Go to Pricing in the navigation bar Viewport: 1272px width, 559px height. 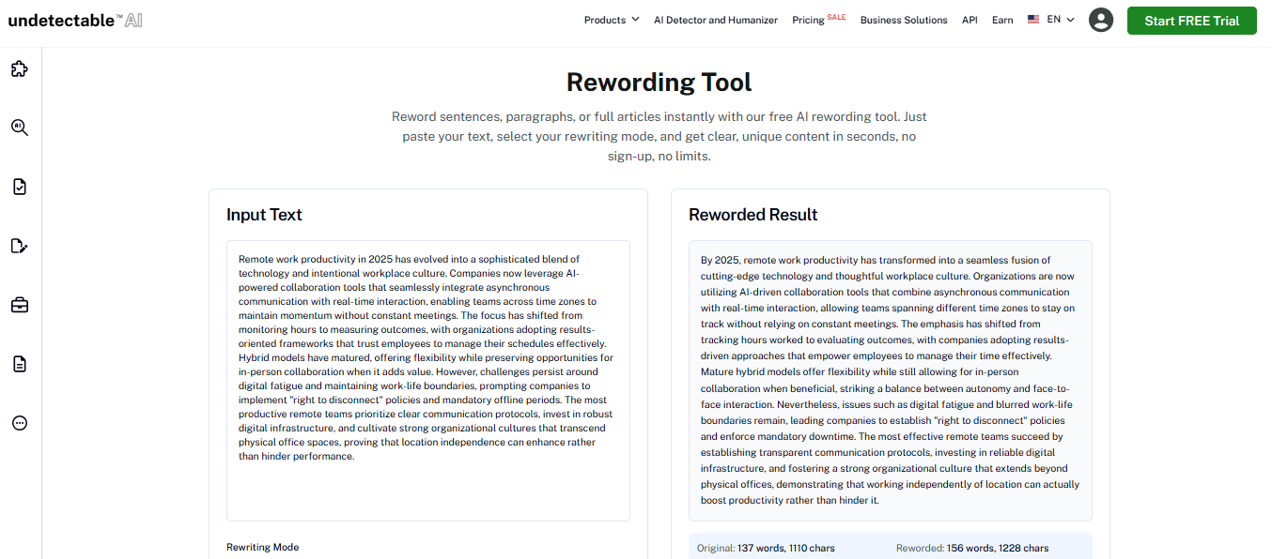[809, 20]
